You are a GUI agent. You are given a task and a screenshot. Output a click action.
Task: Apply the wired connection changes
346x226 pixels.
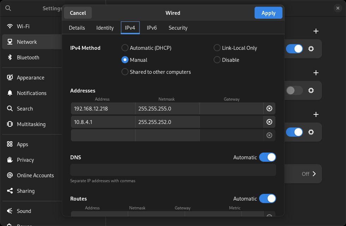click(268, 13)
